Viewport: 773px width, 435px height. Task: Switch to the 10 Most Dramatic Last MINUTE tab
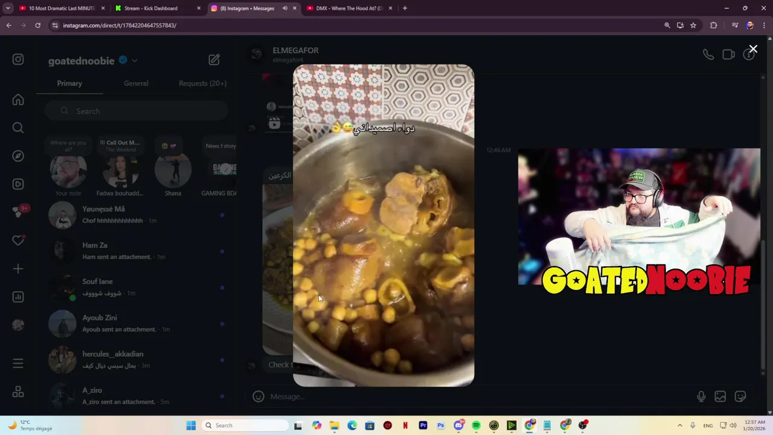[x=62, y=8]
